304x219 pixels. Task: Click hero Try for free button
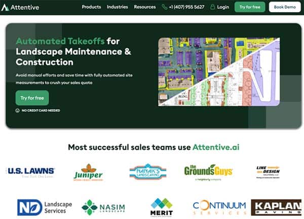point(32,98)
